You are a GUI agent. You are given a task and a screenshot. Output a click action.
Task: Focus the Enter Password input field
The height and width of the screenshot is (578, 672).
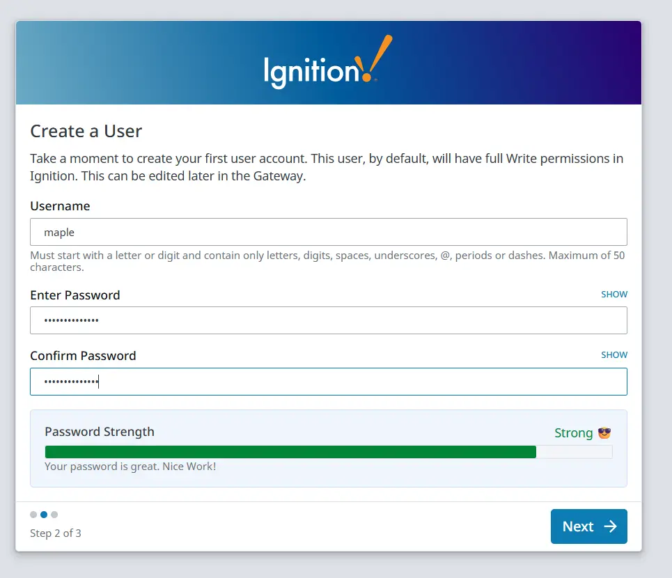point(327,320)
